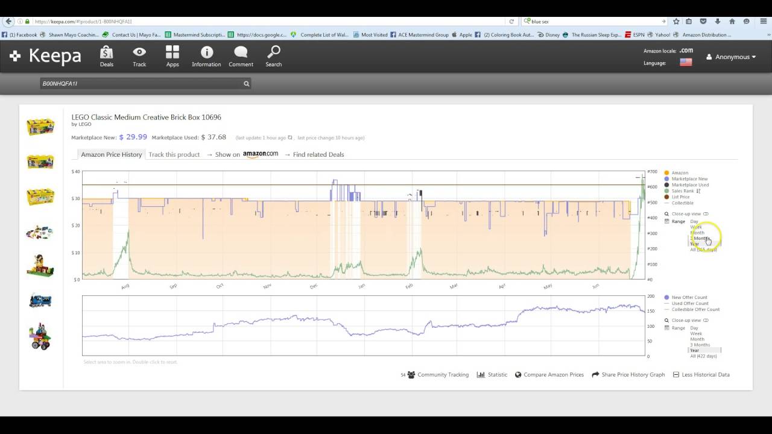The image size is (772, 434).
Task: Click Show on amazon.com tab link
Action: pos(242,154)
